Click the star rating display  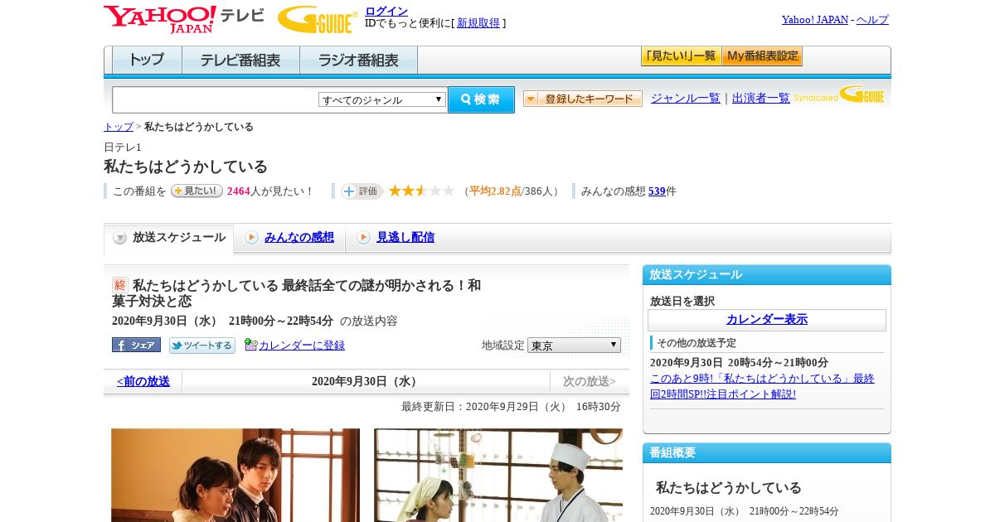421,191
